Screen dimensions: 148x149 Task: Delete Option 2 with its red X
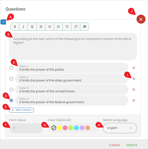coord(134,79)
